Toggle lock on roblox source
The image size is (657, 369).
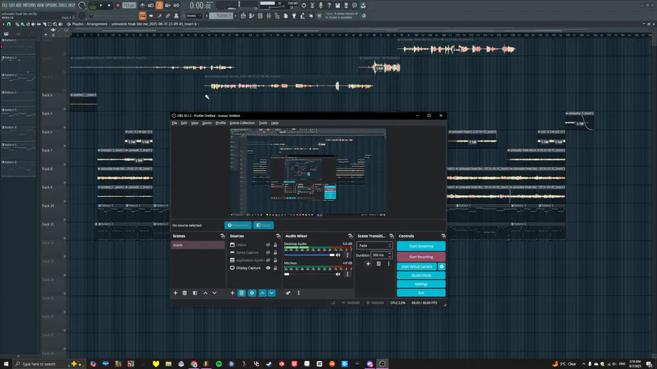pos(275,245)
